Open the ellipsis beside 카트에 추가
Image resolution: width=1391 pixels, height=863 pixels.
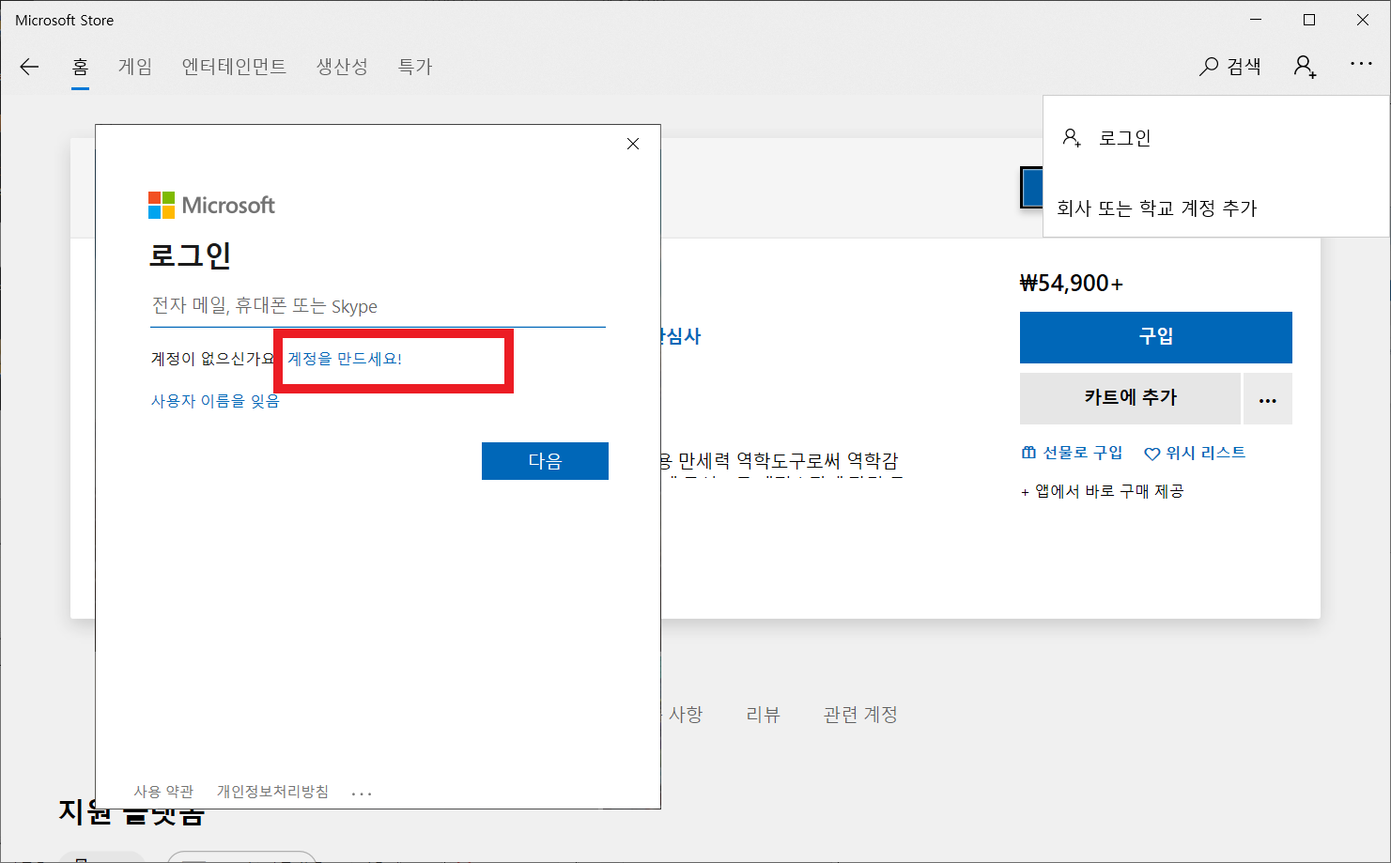[1268, 399]
